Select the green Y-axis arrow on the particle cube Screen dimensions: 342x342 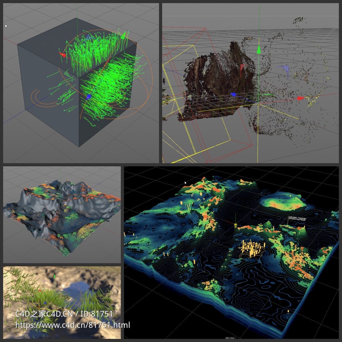(123, 35)
